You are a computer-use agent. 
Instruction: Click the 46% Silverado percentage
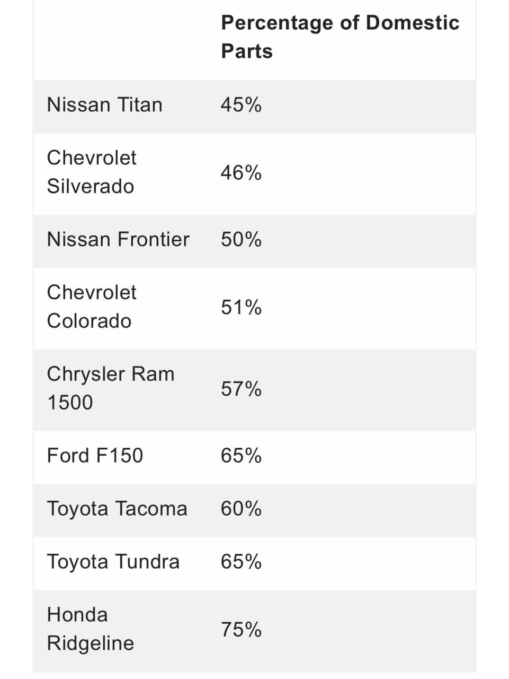(241, 172)
